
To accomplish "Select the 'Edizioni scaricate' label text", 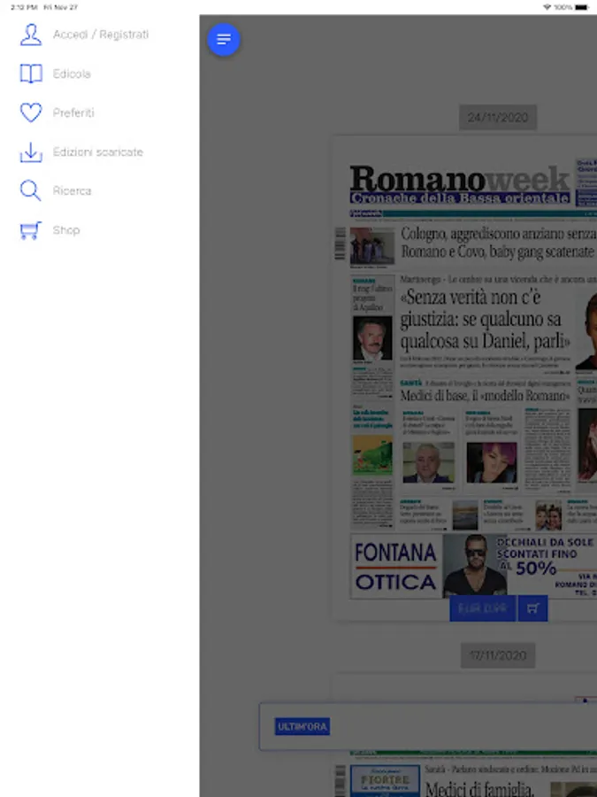I will [98, 152].
